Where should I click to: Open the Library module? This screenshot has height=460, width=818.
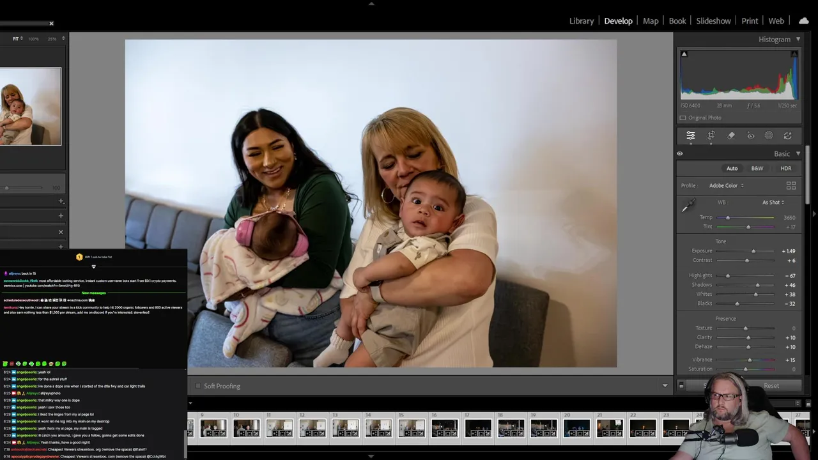(x=582, y=21)
